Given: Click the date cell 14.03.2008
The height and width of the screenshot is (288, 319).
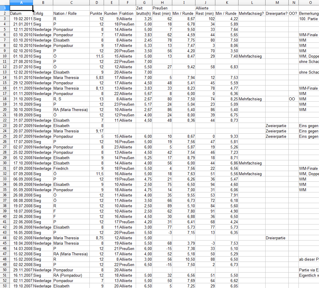Looking at the screenshot, I should (x=21, y=249).
